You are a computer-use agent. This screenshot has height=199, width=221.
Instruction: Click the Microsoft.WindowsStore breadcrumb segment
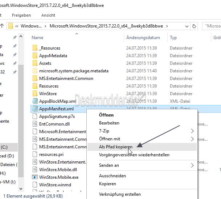(x=106, y=26)
